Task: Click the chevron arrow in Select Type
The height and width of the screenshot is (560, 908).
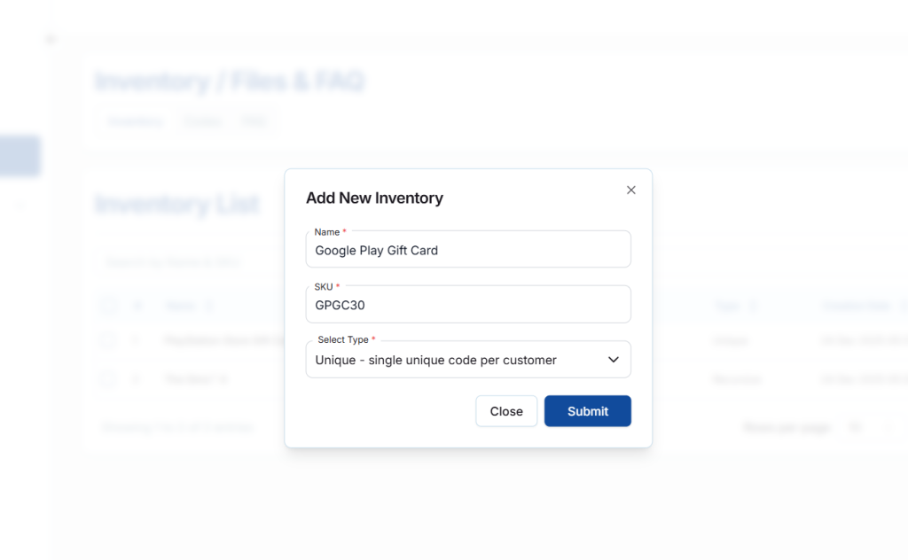Action: 614,360
